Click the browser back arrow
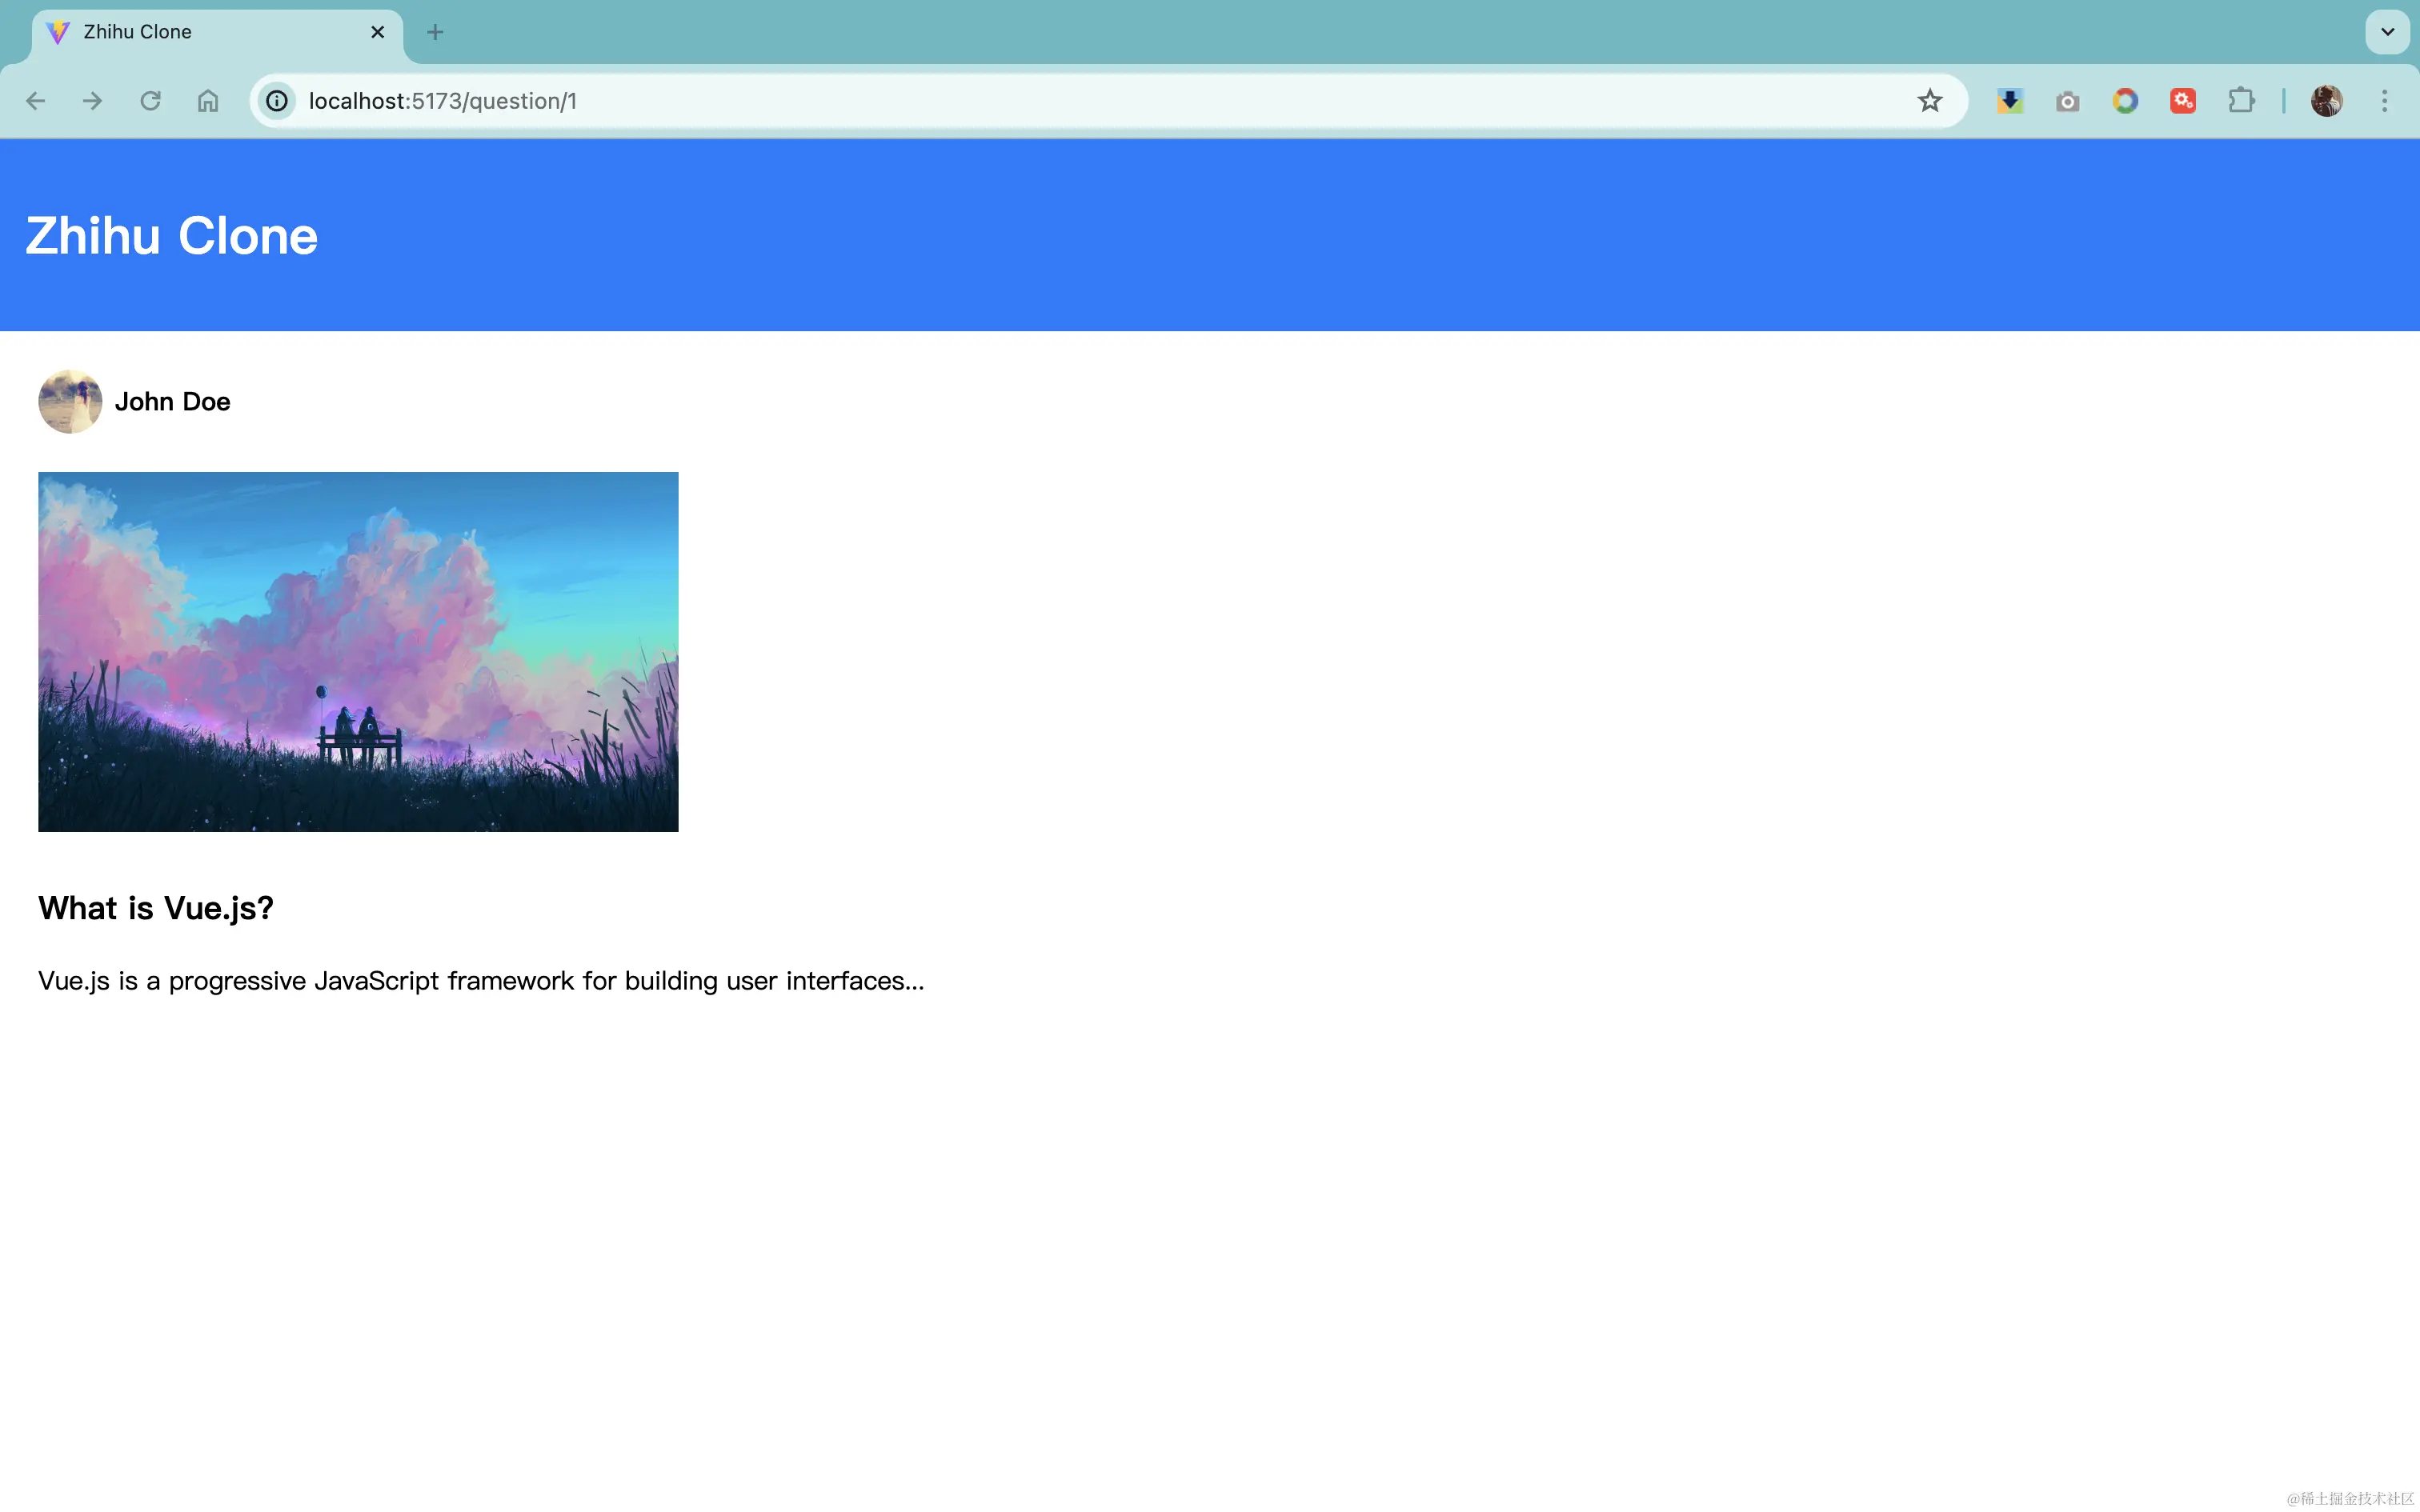The image size is (2420, 1512). pyautogui.click(x=36, y=101)
